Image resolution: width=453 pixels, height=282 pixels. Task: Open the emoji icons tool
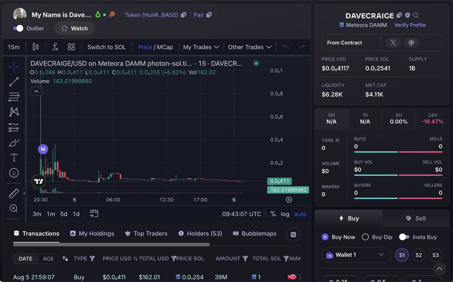(x=14, y=173)
